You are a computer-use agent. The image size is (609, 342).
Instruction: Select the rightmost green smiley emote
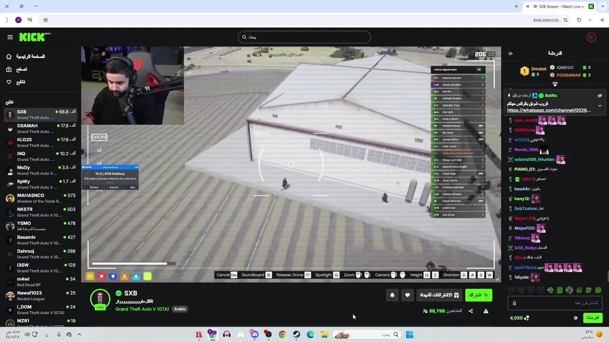coord(598,290)
